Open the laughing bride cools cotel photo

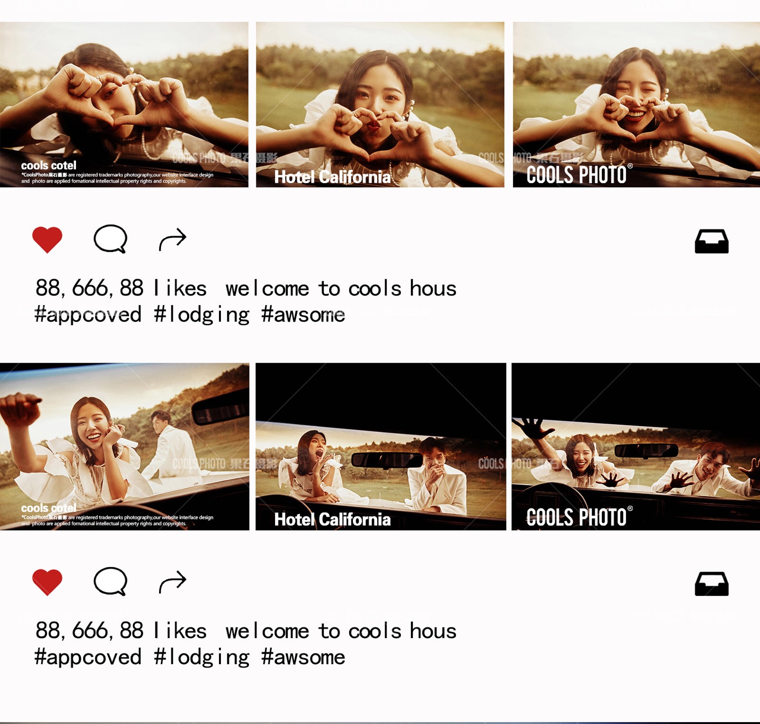pos(125,447)
